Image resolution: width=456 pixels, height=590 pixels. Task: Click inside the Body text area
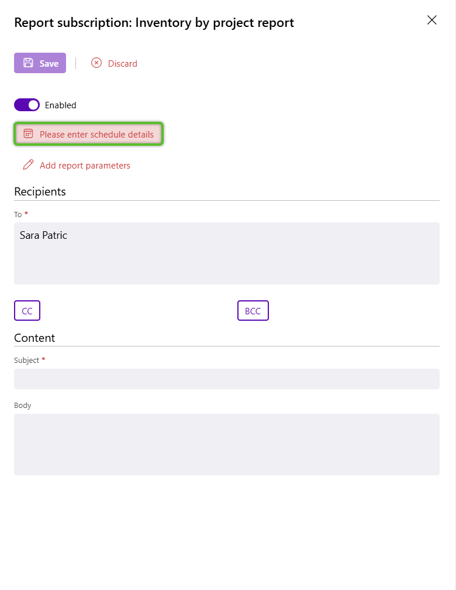click(x=227, y=444)
